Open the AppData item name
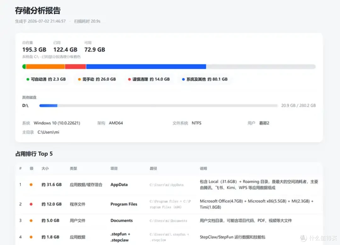The width and height of the screenshot is (340, 245). (119, 185)
